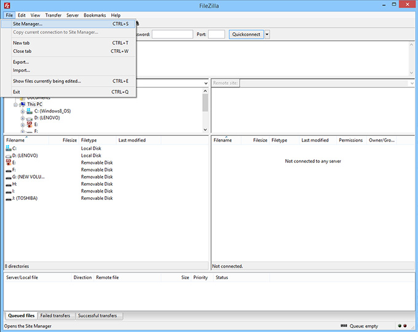Open the Remote site path dropdown

click(x=412, y=83)
